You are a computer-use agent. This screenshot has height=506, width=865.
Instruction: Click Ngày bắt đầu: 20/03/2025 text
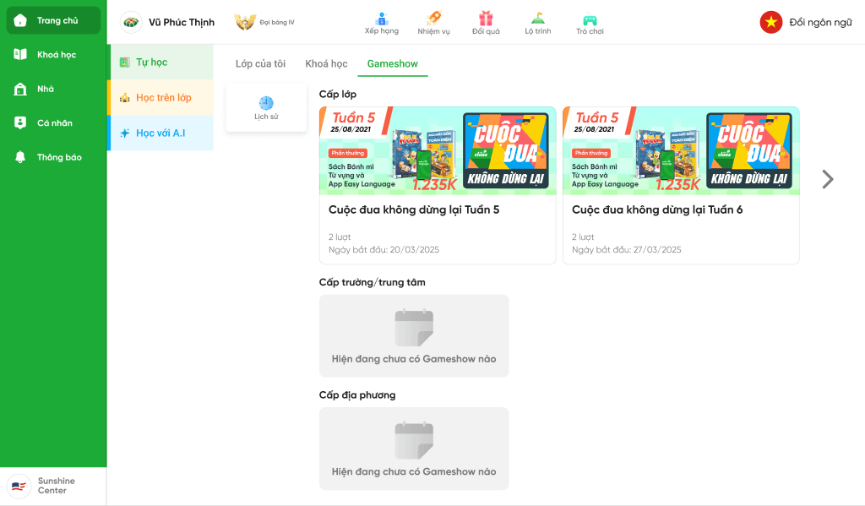(x=384, y=250)
